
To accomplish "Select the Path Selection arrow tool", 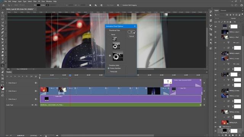I will click(x=3, y=65).
